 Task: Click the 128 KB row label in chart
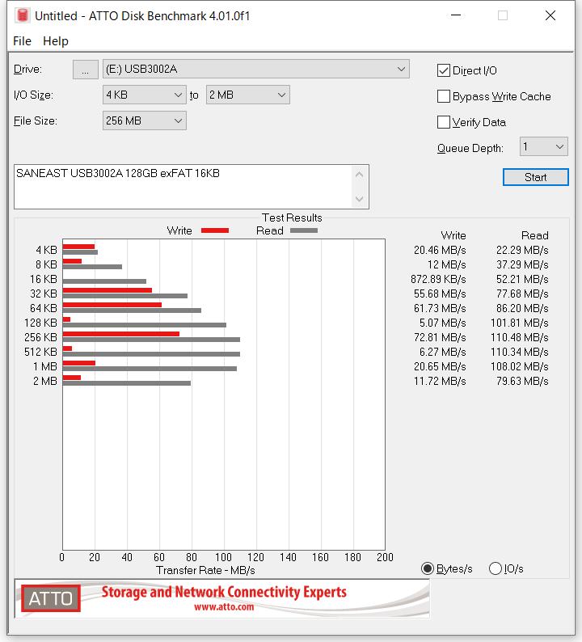(x=40, y=323)
